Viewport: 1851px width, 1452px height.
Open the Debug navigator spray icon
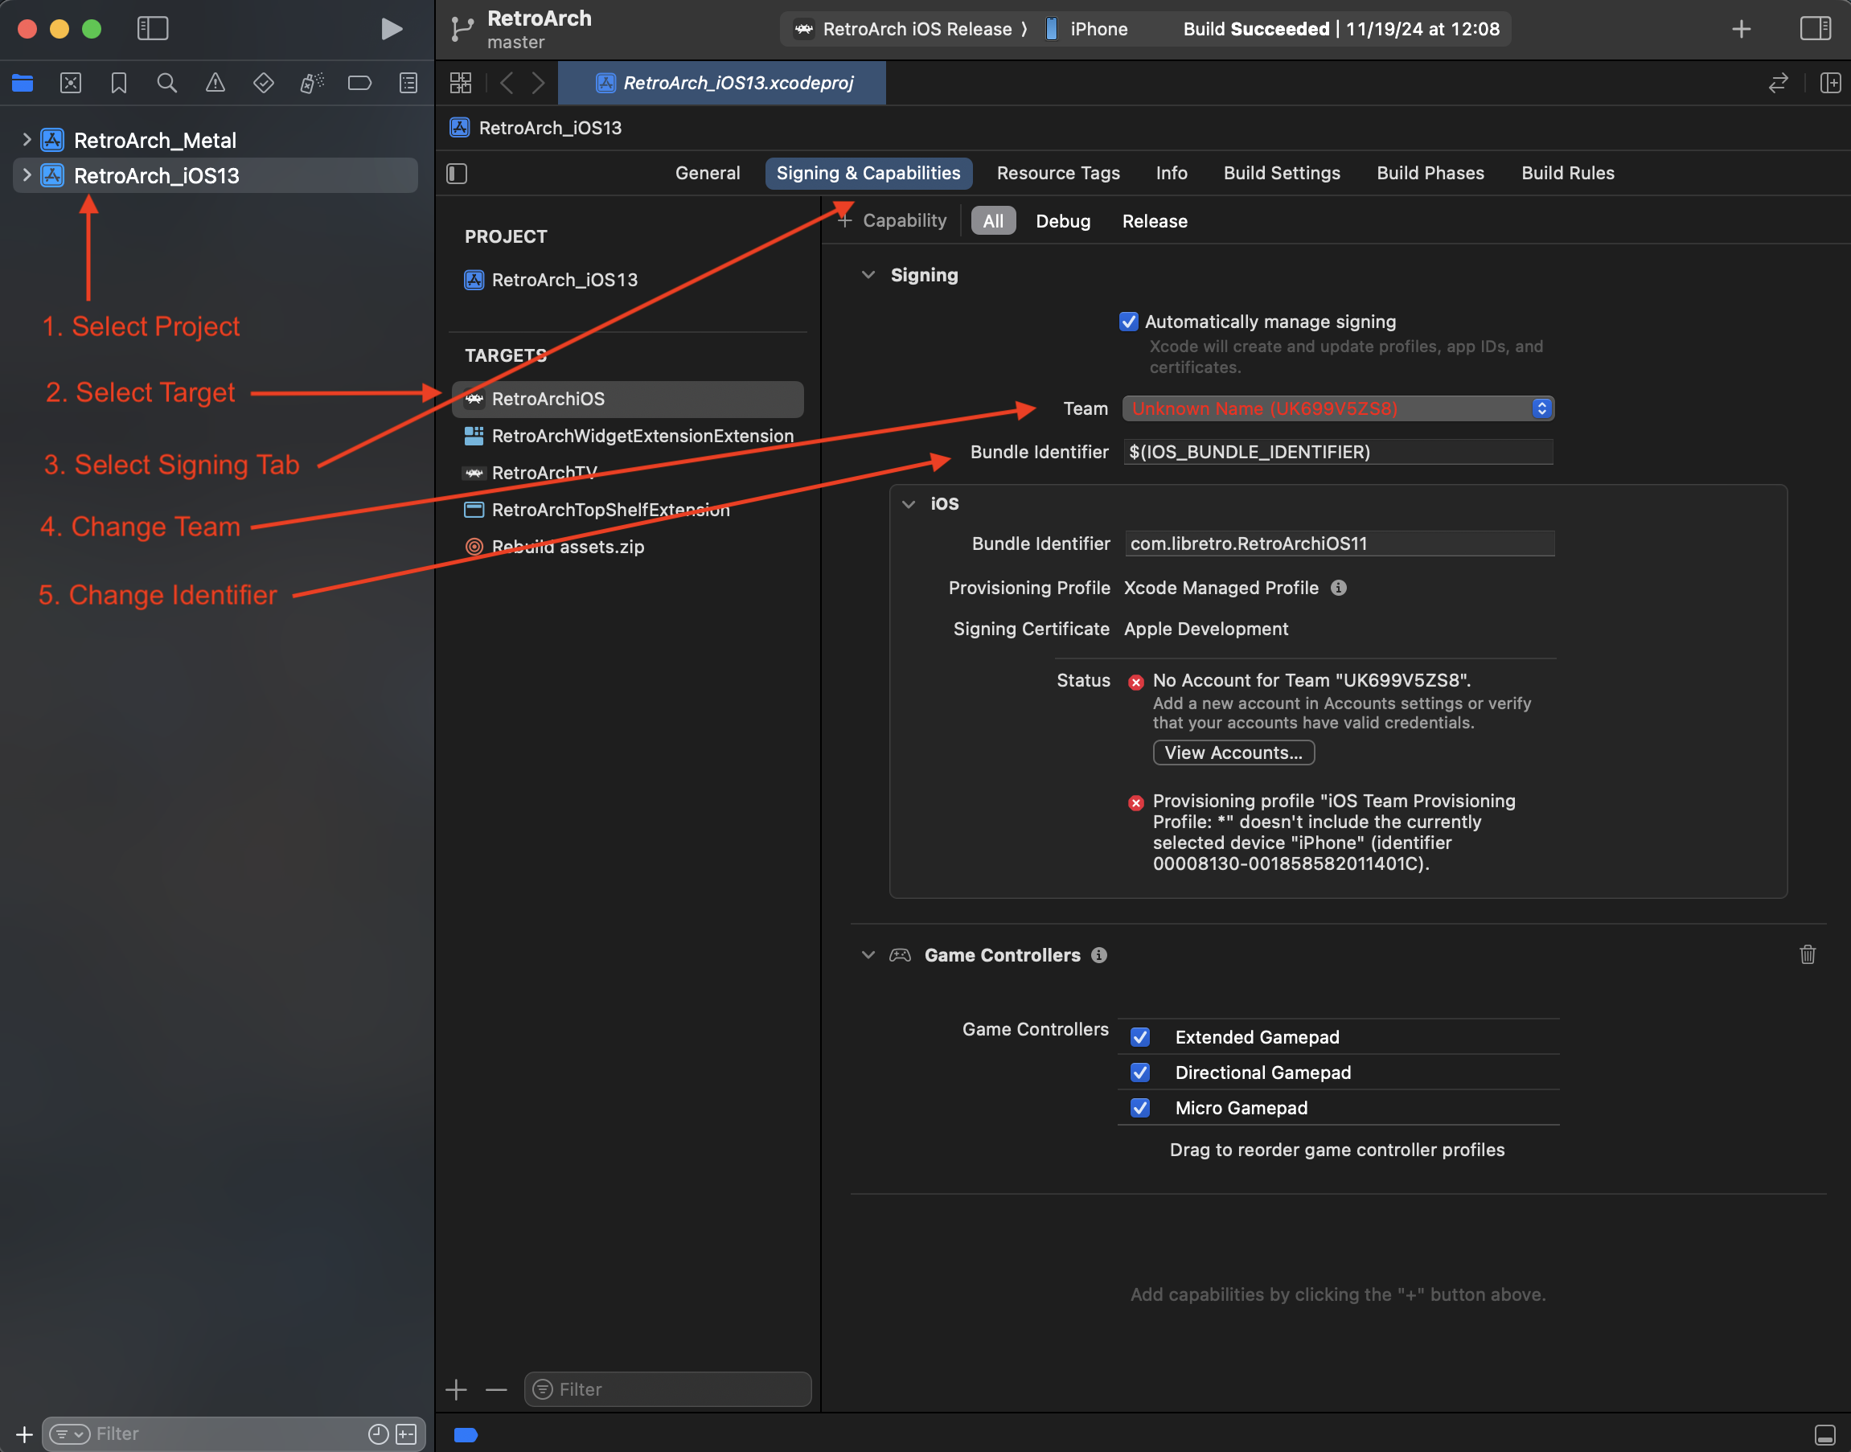(x=312, y=84)
